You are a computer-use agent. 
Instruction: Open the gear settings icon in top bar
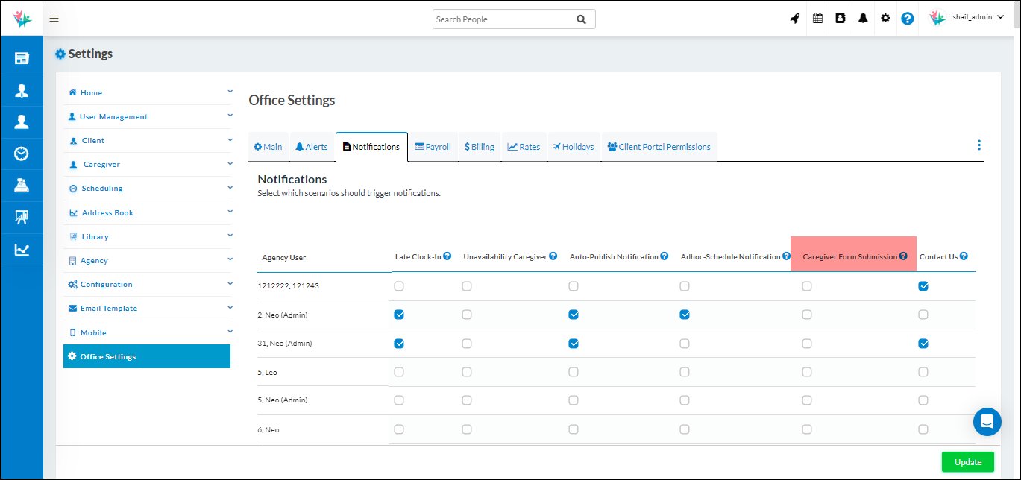click(885, 18)
